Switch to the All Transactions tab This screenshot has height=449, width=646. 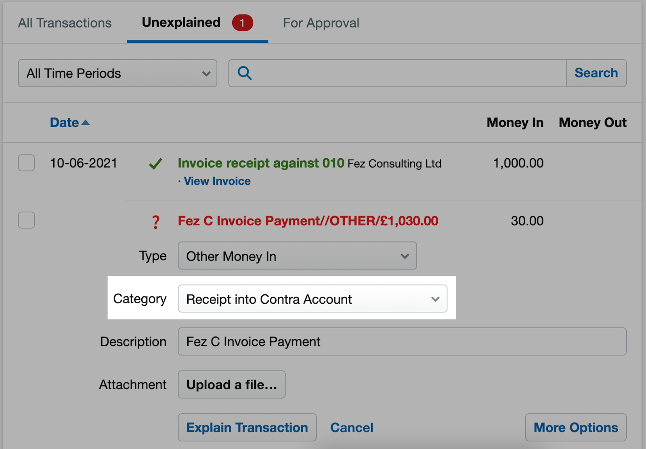click(x=65, y=23)
